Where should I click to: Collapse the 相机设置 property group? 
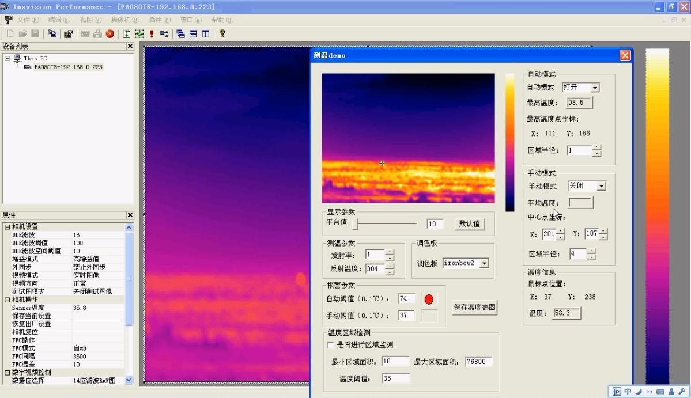7,227
